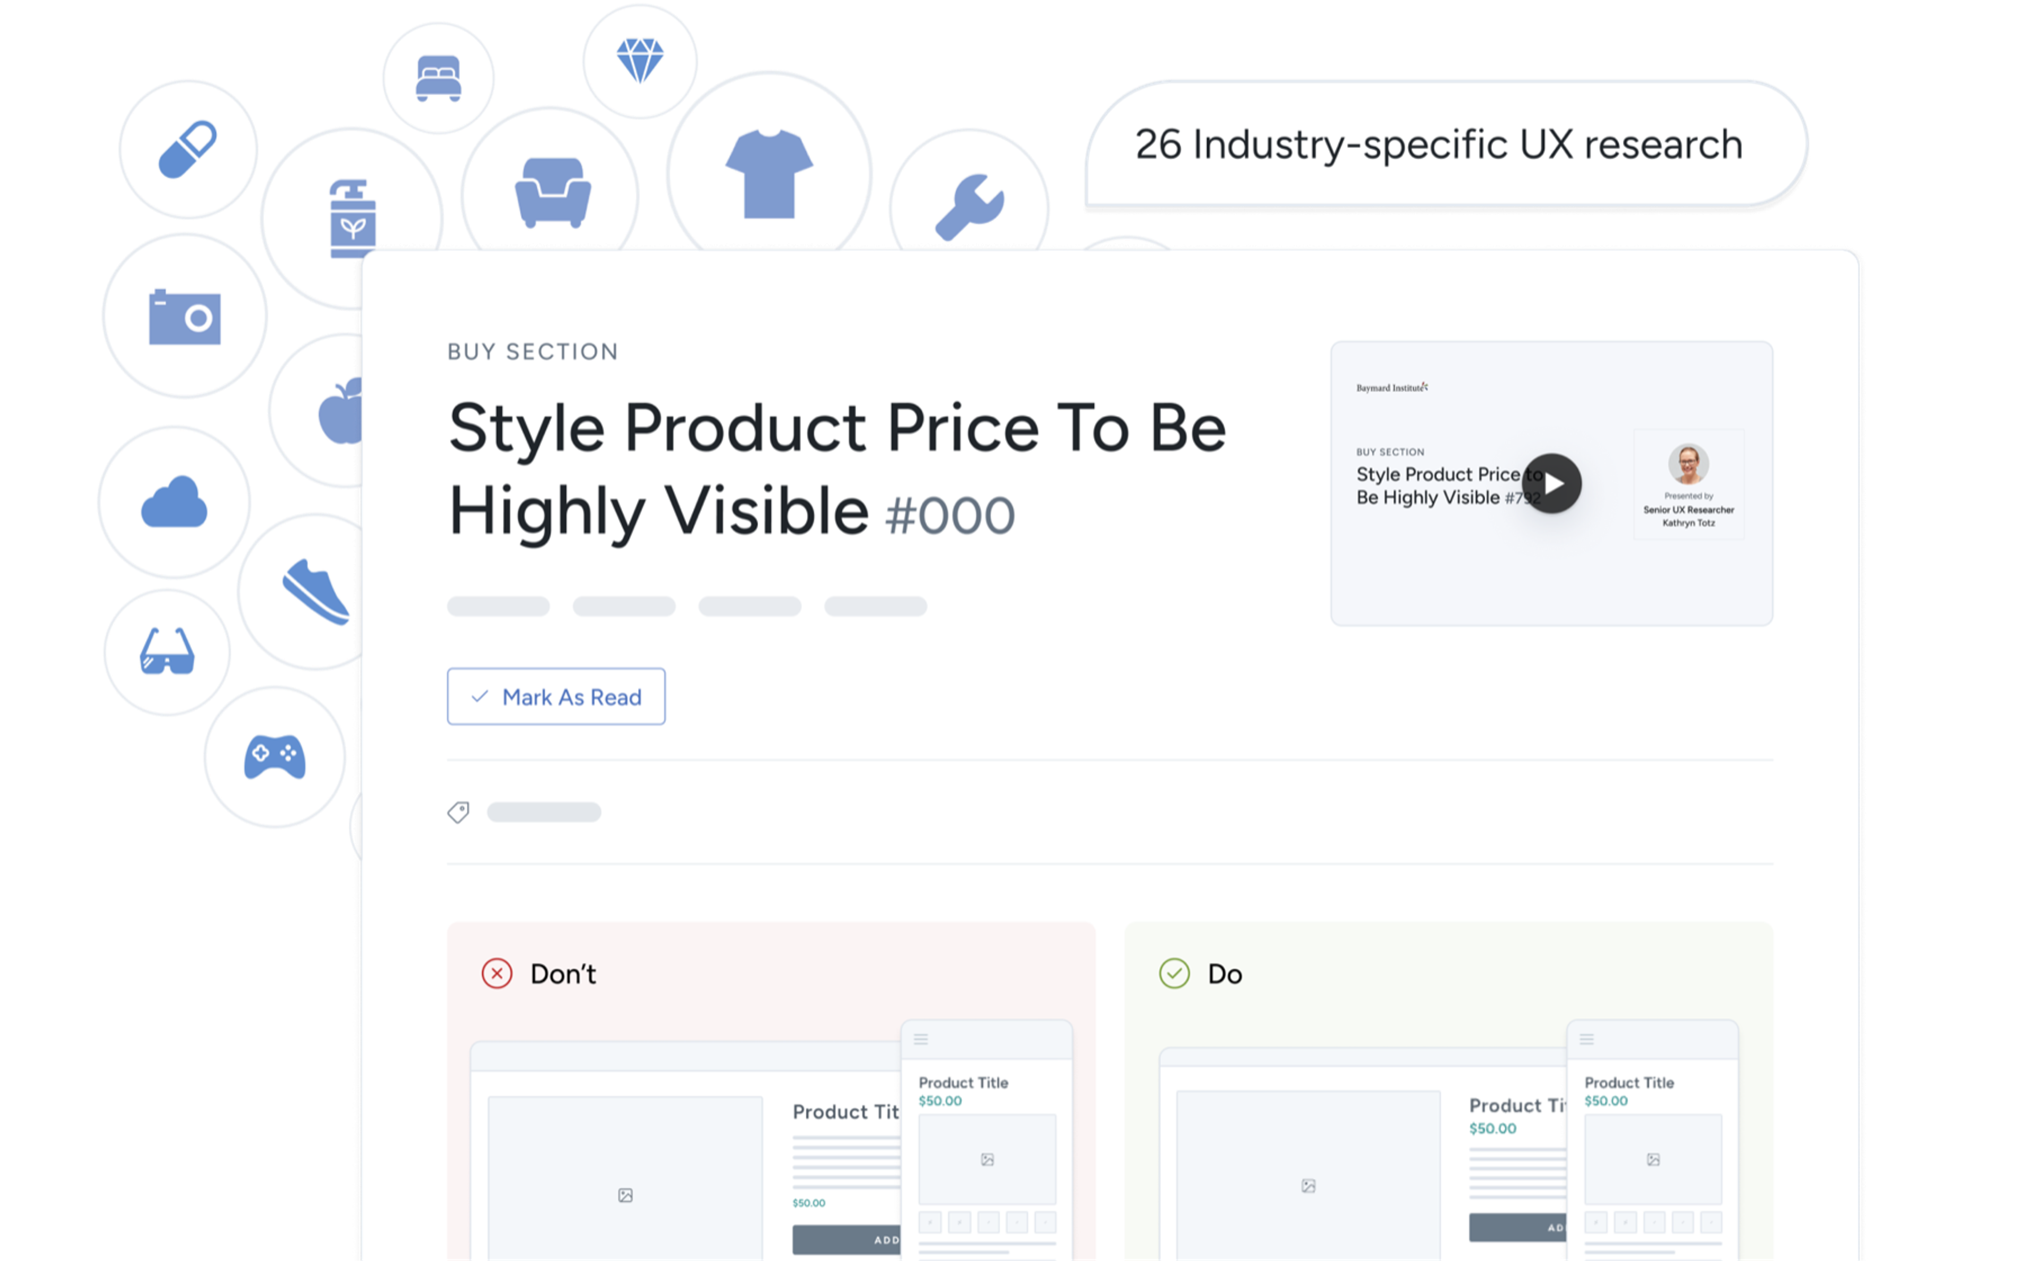Click the Baymard Institute logo in video
2026x1261 pixels.
[1392, 387]
